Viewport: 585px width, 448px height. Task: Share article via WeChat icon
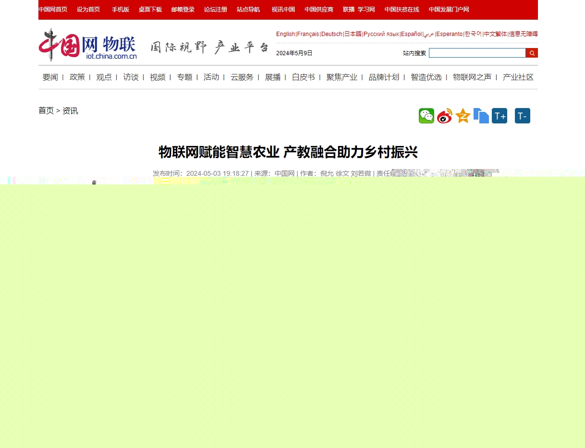click(427, 116)
